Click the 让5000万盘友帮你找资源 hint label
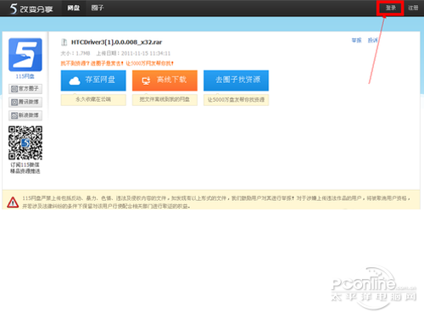Viewport: 424px width, 318px height. tap(236, 100)
